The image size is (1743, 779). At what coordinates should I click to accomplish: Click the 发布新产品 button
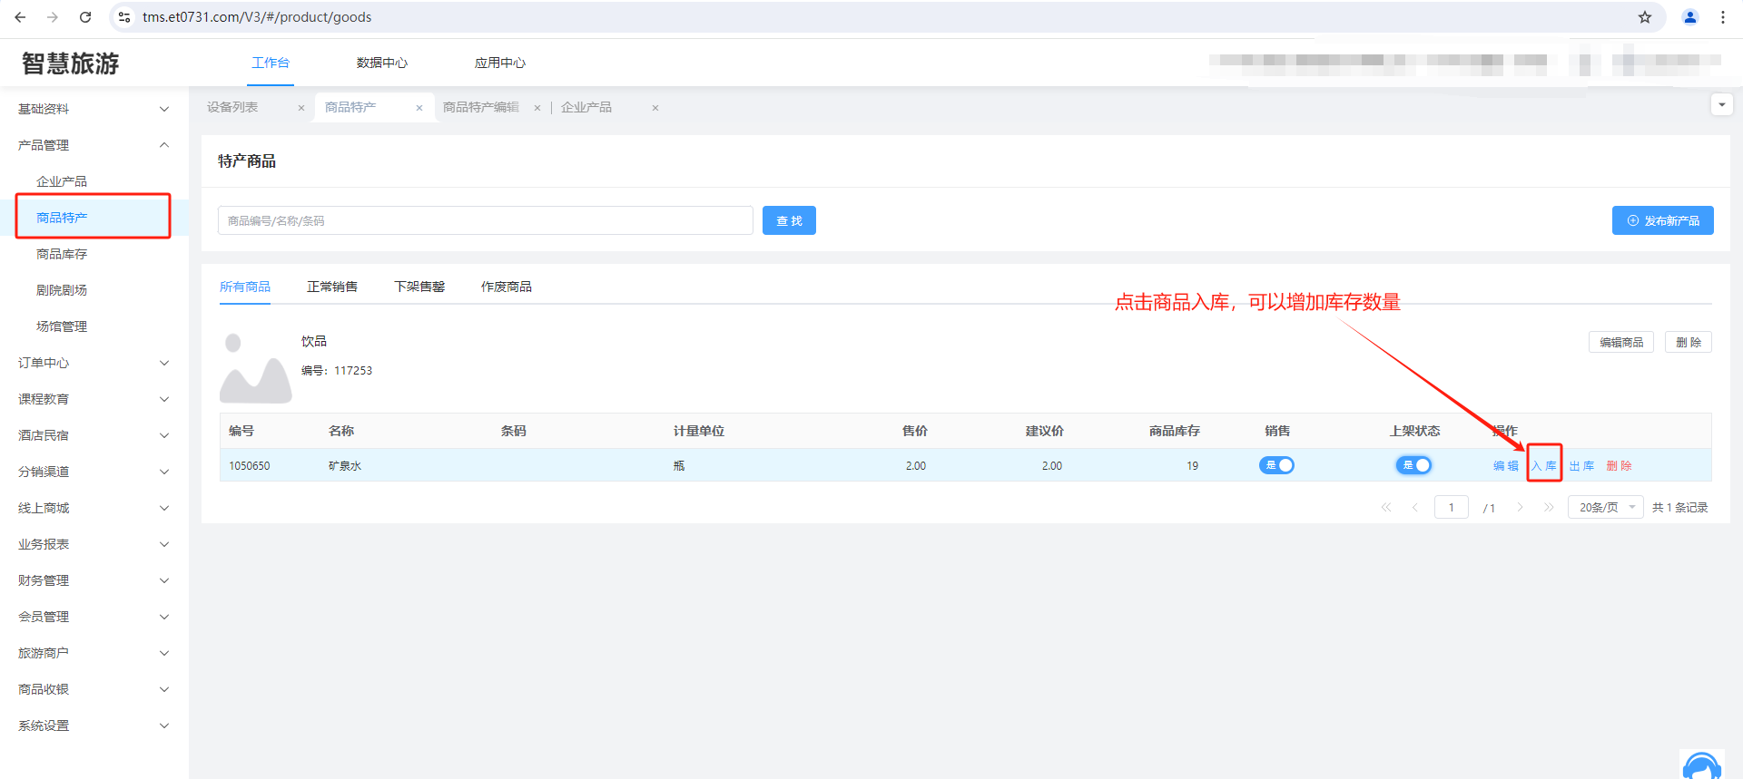pos(1662,220)
